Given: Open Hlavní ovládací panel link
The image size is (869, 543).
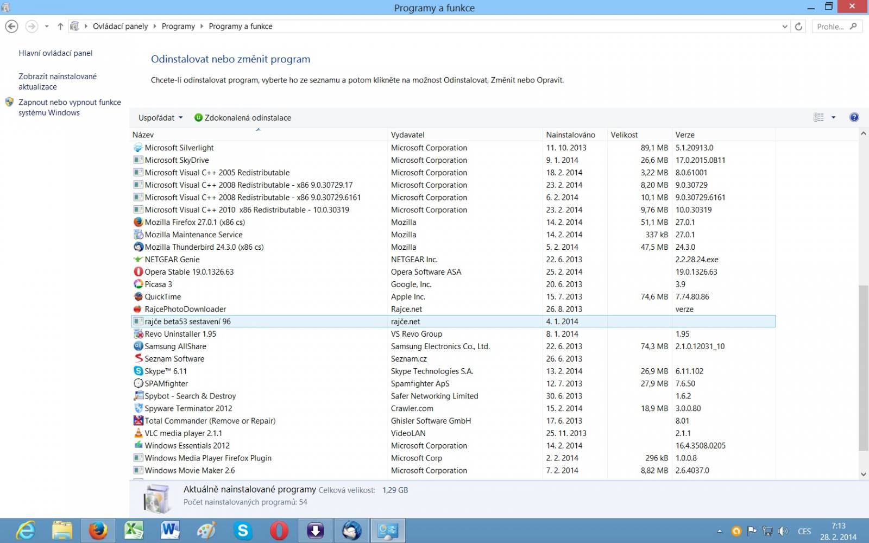Looking at the screenshot, I should [55, 53].
